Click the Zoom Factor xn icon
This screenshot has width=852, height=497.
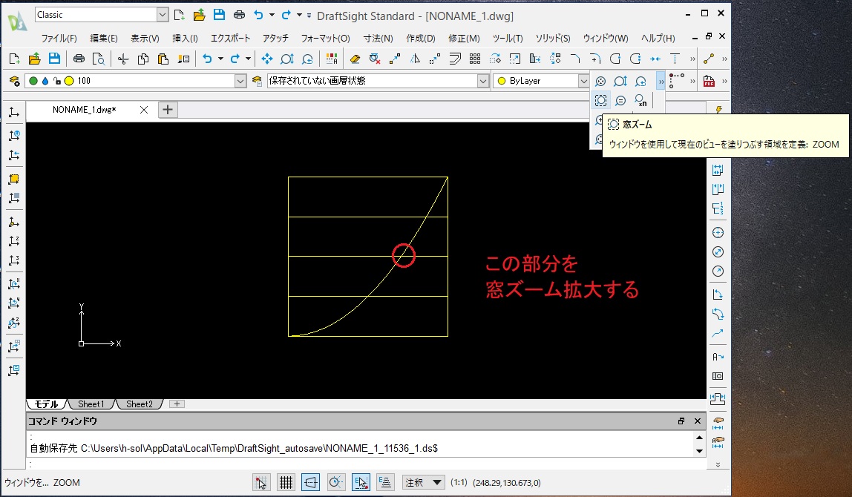coord(640,100)
